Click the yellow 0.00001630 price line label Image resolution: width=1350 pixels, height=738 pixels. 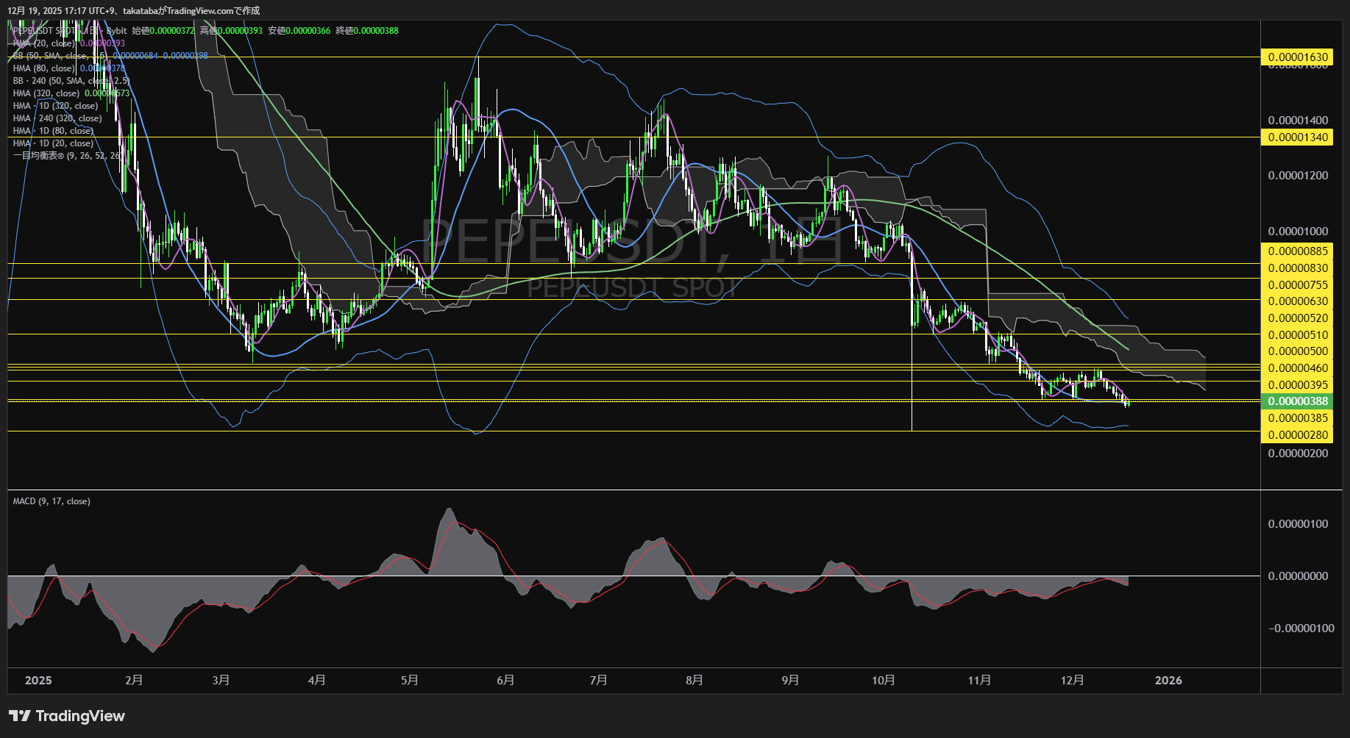pyautogui.click(x=1298, y=57)
